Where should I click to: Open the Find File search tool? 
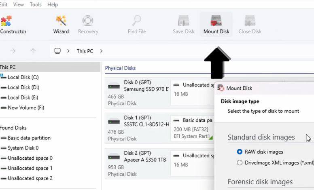pos(137,24)
